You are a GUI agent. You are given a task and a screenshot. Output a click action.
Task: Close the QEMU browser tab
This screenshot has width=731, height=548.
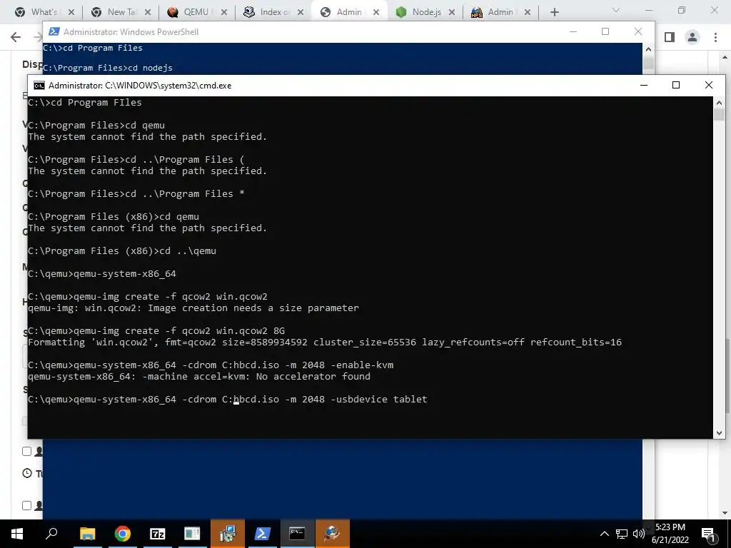223,12
